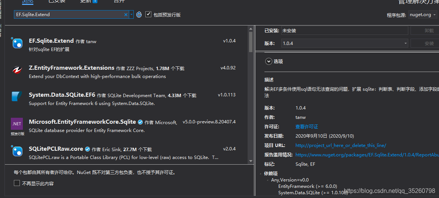Click the verified badge on Microsoft.EntityFrameworkCore.Sqlite
The width and height of the screenshot is (439, 198).
(x=140, y=122)
